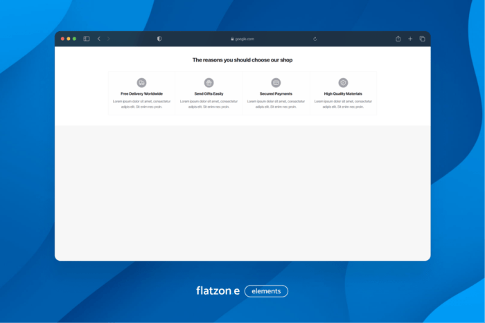Open the Share icon in the toolbar
Viewport: 485px width, 323px height.
tap(398, 39)
